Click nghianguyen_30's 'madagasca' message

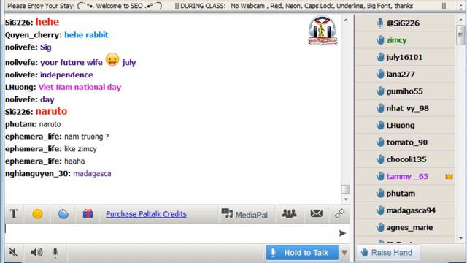(92, 173)
